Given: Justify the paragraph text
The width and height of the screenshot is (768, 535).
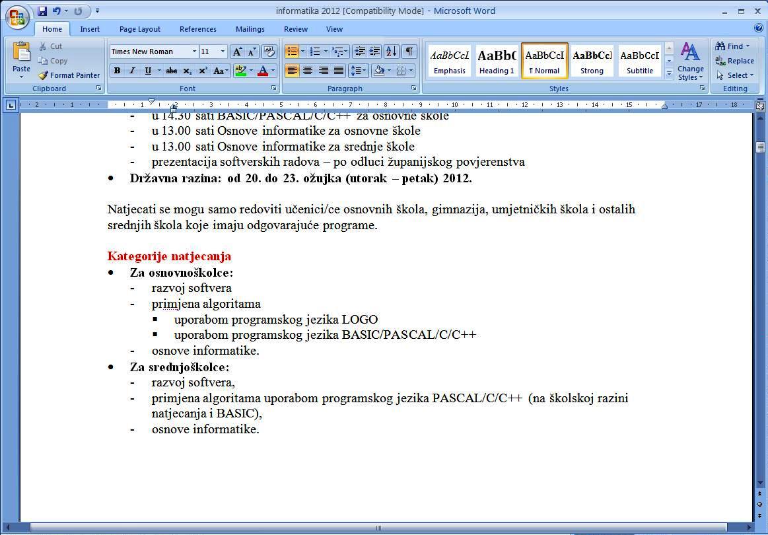Looking at the screenshot, I should pyautogui.click(x=339, y=71).
